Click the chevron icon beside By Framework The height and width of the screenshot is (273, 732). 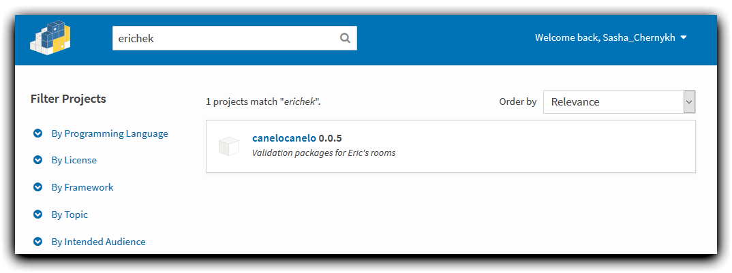click(x=37, y=187)
